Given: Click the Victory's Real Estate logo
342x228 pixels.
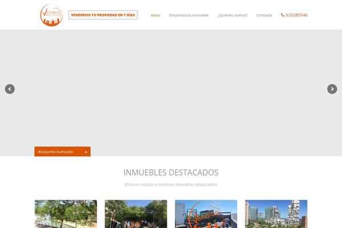Looking at the screenshot, I should coord(51,15).
